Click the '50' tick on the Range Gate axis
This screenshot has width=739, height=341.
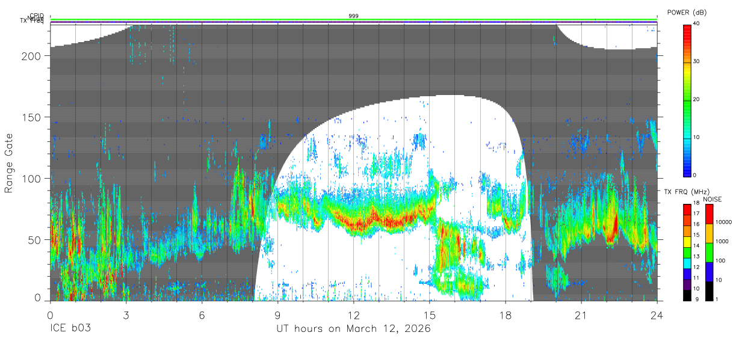pyautogui.click(x=35, y=240)
